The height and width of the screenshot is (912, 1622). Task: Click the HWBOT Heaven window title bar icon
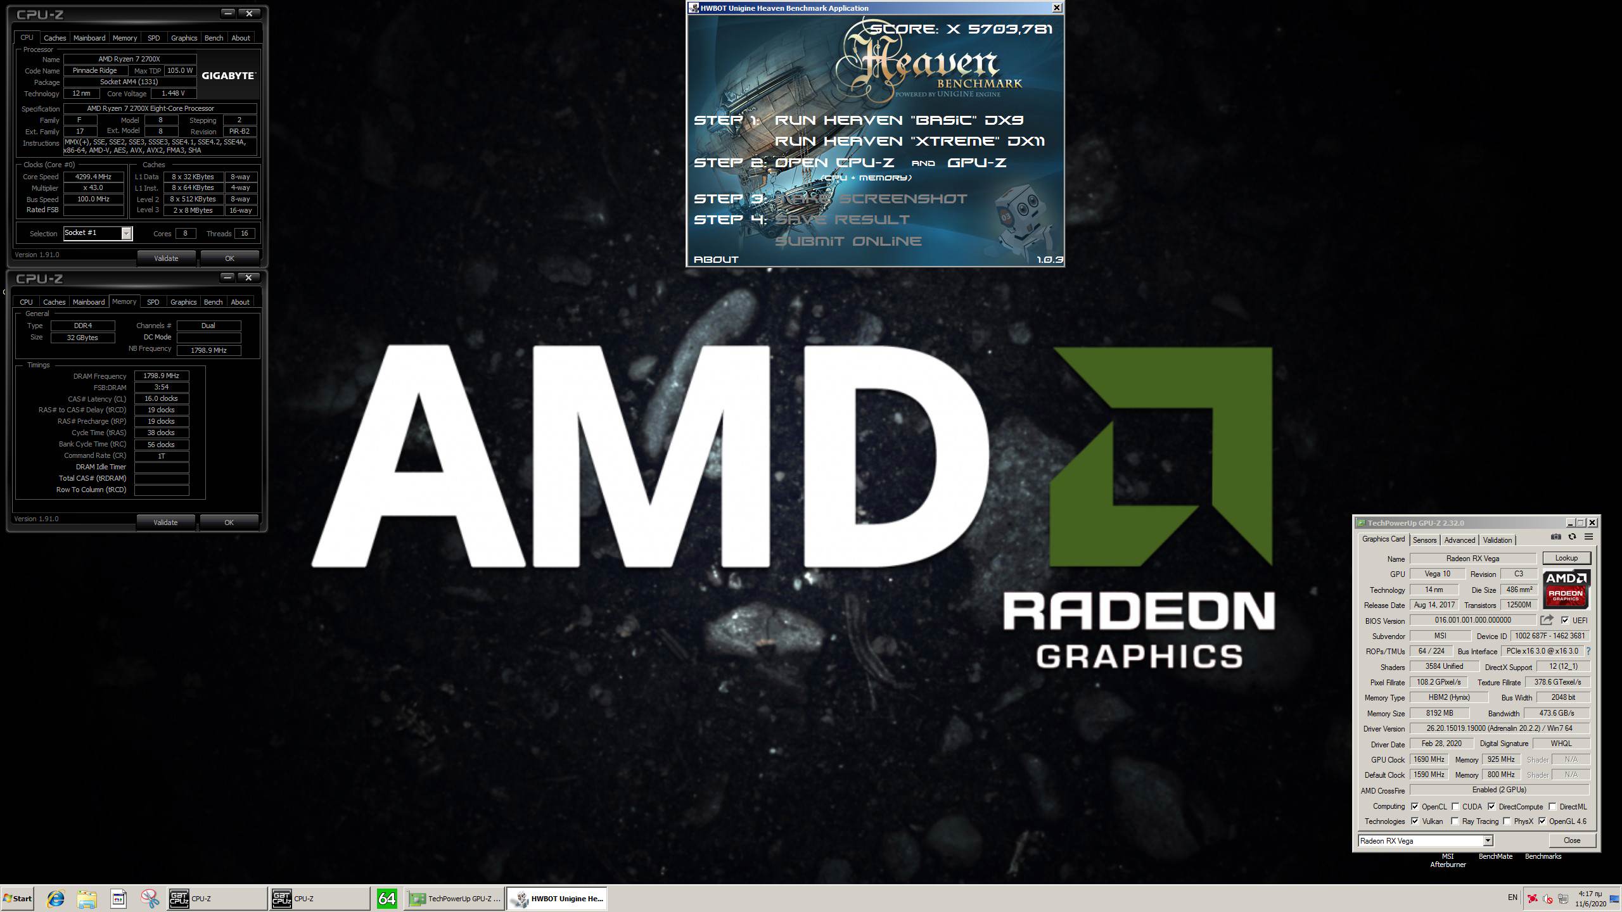point(694,8)
